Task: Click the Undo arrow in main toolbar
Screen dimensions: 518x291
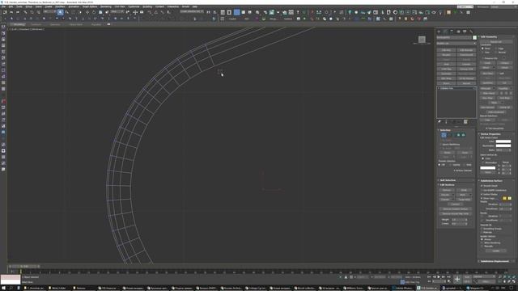Action: 11,12
